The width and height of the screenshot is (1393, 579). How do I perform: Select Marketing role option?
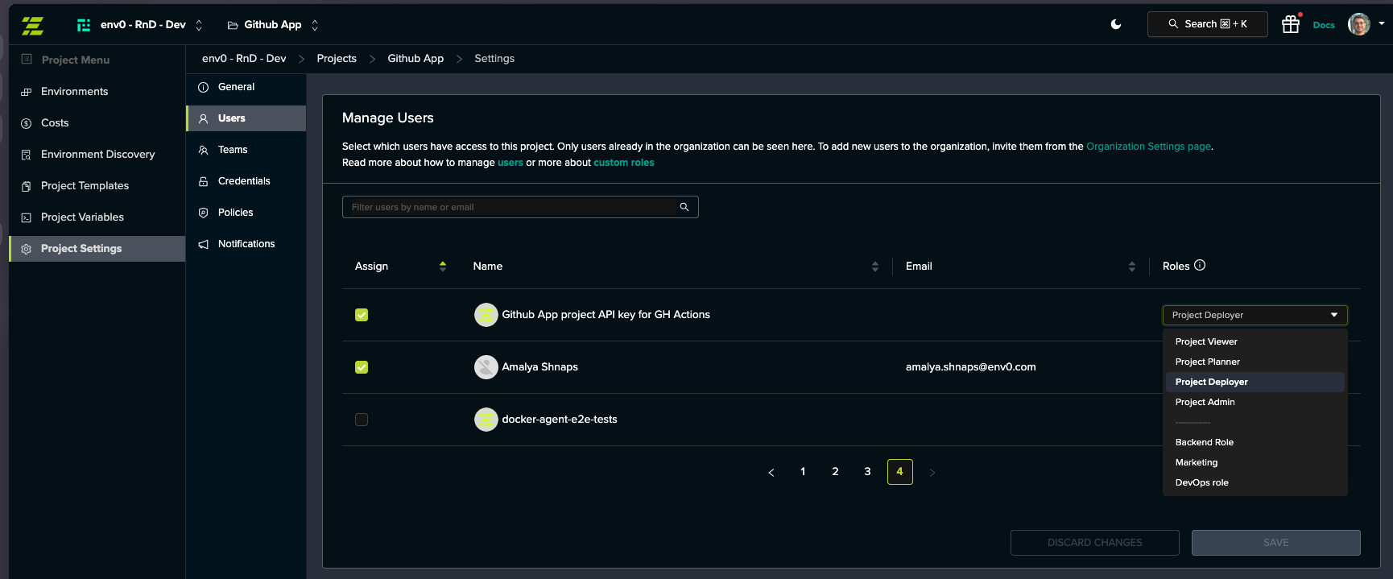[x=1255, y=462]
